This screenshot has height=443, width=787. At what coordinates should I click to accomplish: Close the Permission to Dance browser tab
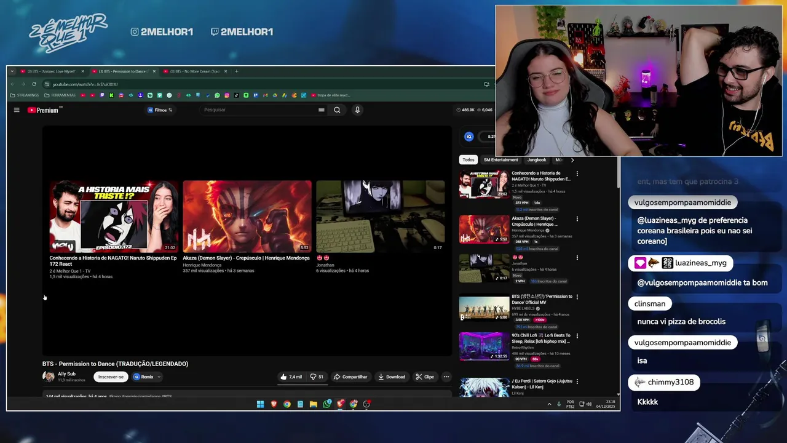(154, 71)
